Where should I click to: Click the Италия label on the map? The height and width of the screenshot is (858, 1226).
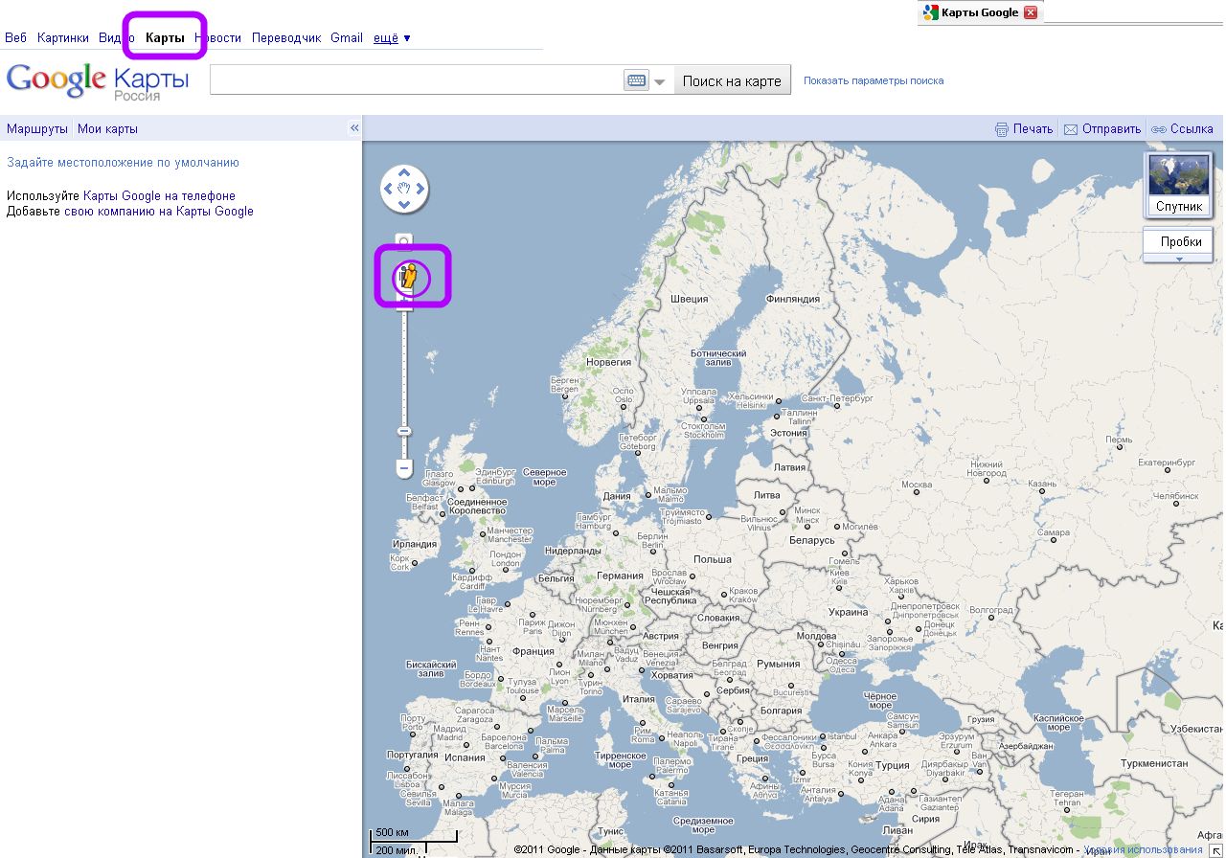click(638, 699)
